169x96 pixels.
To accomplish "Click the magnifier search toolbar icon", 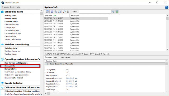I will [64, 12].
